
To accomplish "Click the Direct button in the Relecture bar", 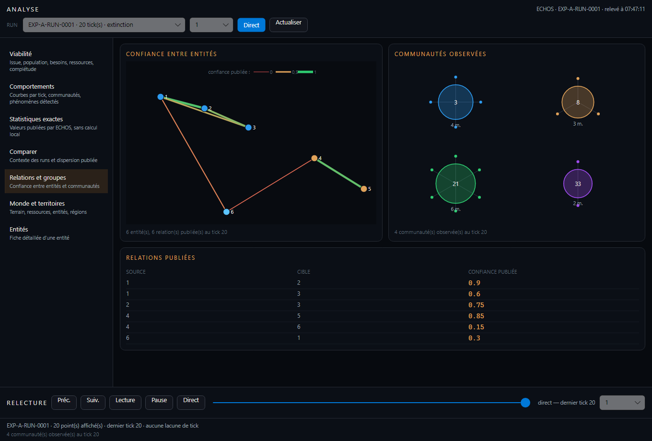I will coord(191,403).
